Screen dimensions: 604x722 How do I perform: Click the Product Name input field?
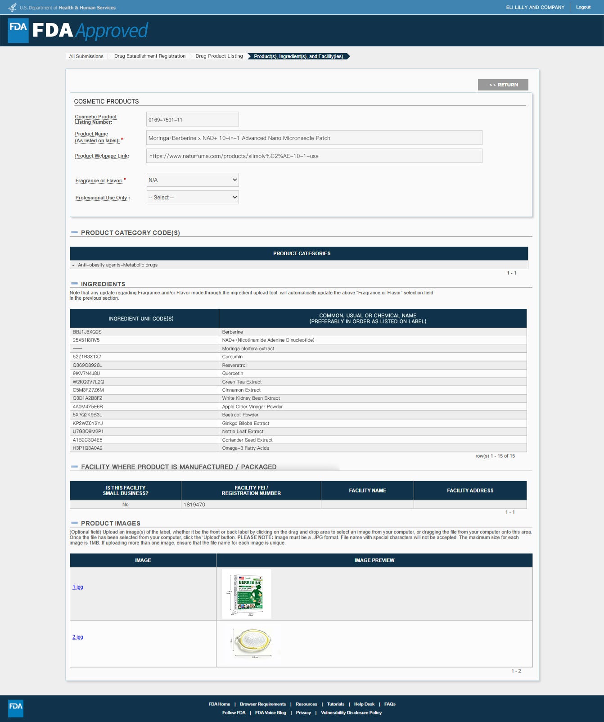click(x=314, y=138)
